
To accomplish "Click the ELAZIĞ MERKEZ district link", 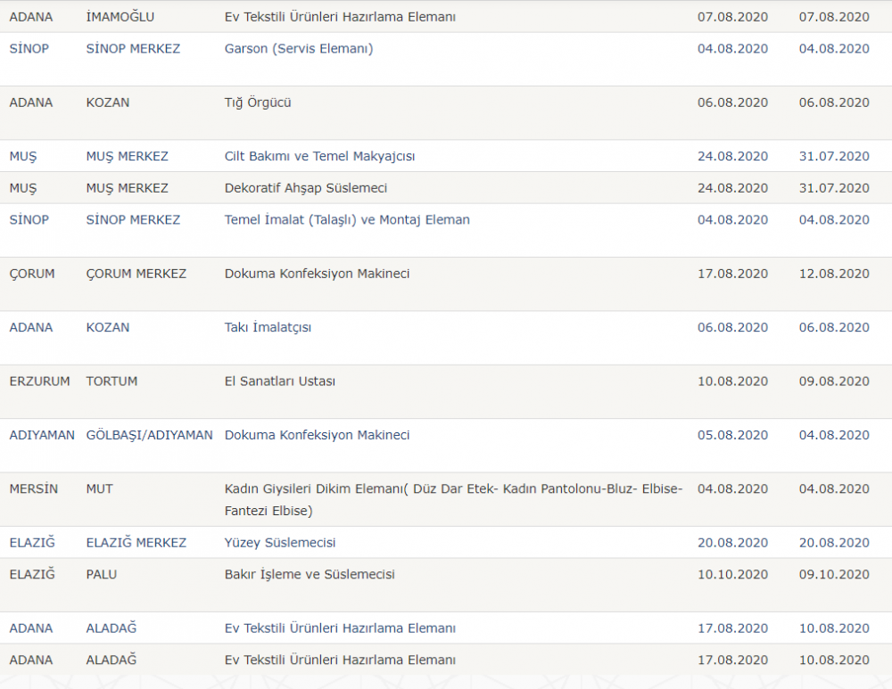I will click(136, 543).
